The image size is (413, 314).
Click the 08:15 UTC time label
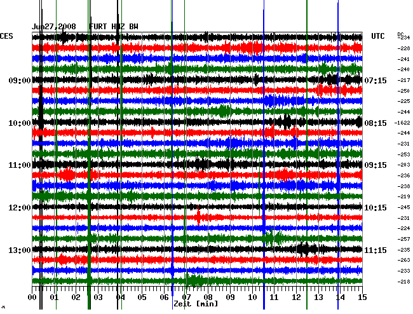[x=376, y=123]
